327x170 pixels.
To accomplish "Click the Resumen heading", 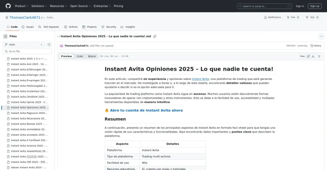I will [x=115, y=119].
